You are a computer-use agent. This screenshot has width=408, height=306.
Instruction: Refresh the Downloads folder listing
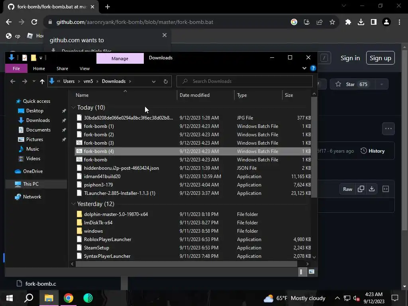(x=165, y=81)
